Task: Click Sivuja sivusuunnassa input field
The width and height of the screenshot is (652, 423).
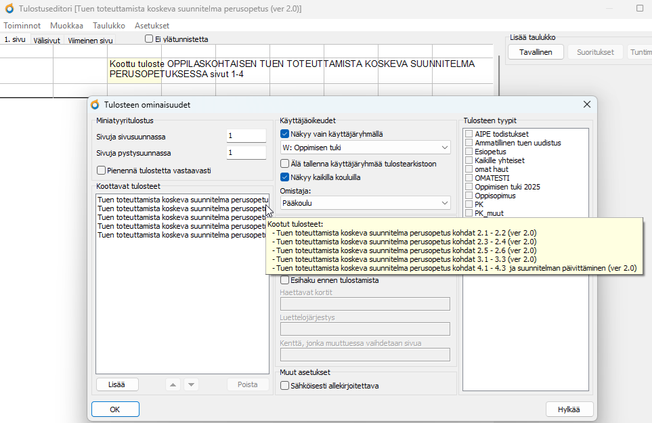Action: pos(246,136)
